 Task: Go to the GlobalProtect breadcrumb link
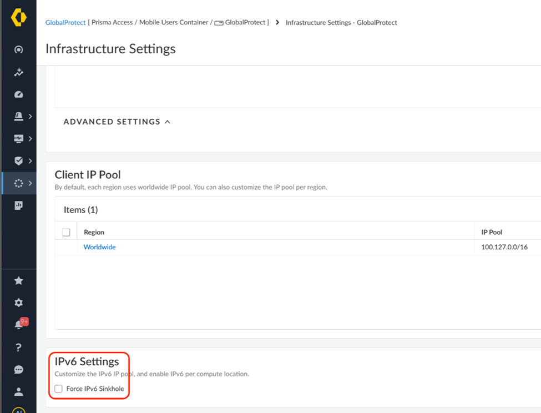(x=65, y=23)
